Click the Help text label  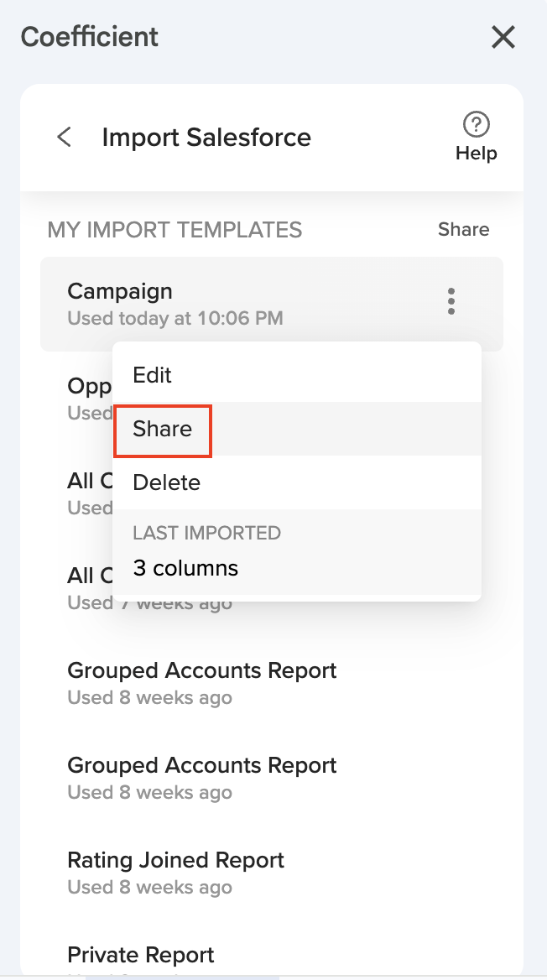pyautogui.click(x=476, y=154)
